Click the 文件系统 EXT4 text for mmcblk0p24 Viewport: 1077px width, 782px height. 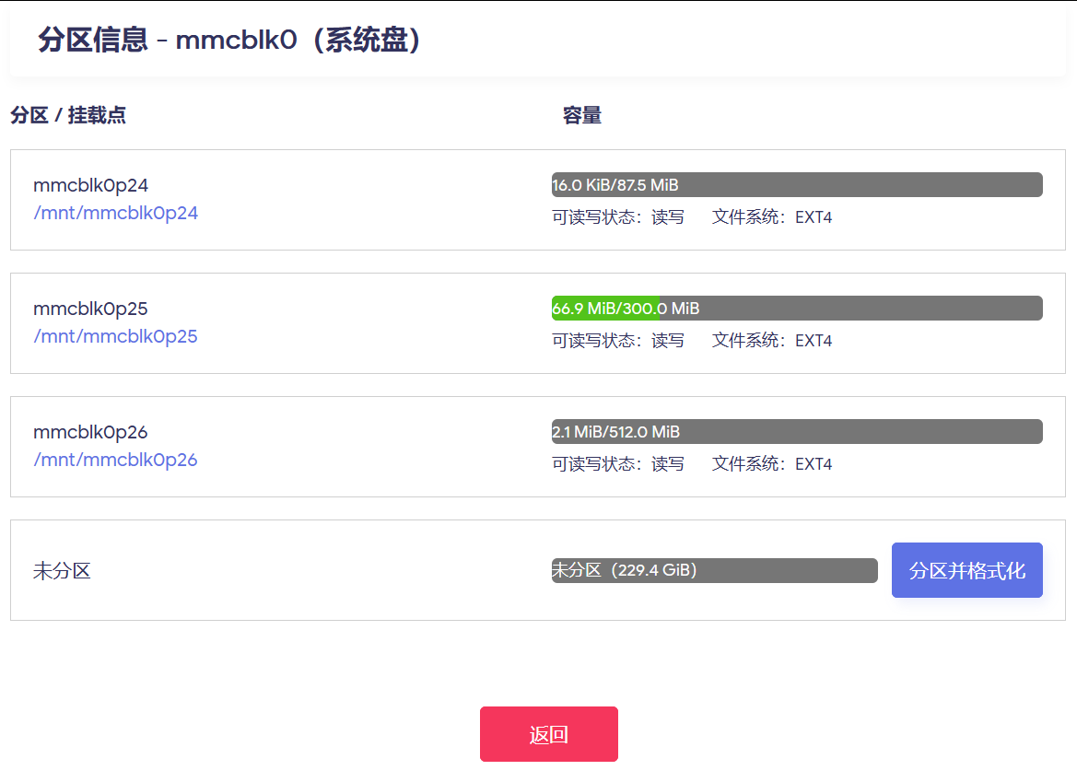pyautogui.click(x=772, y=218)
